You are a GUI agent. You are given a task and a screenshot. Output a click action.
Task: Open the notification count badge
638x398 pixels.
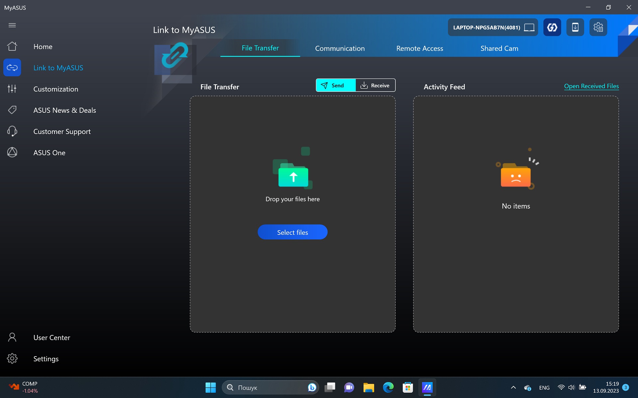click(x=626, y=387)
